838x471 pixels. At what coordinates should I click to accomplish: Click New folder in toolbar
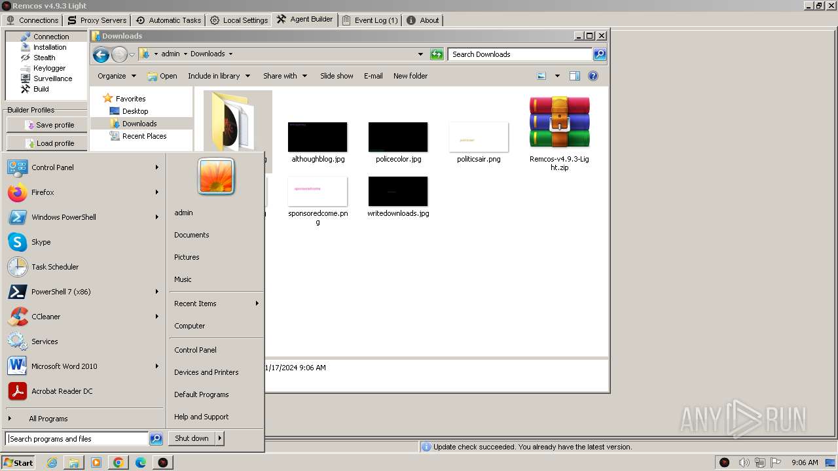[x=410, y=76]
